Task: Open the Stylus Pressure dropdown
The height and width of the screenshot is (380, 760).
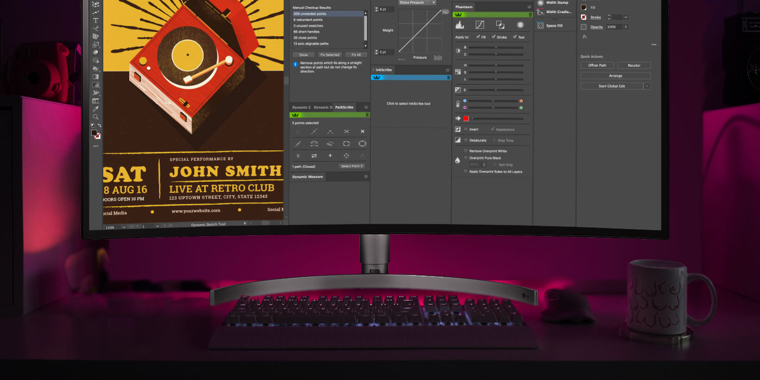Action: coord(433,3)
